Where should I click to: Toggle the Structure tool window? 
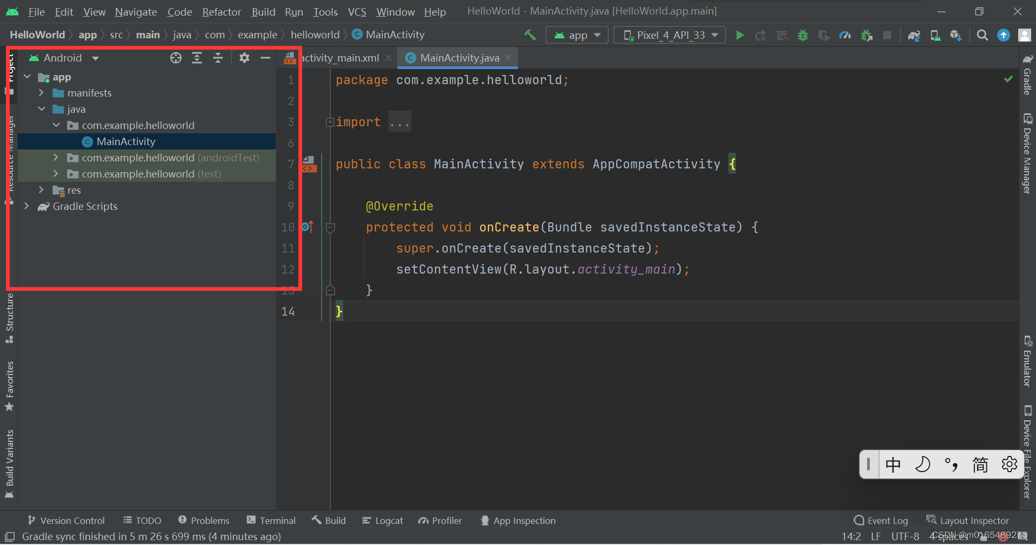click(9, 318)
